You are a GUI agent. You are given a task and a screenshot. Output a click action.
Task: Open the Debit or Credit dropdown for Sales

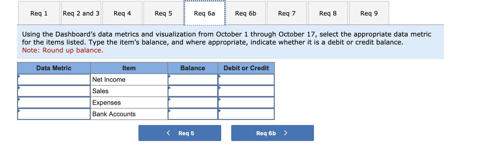pyautogui.click(x=246, y=91)
